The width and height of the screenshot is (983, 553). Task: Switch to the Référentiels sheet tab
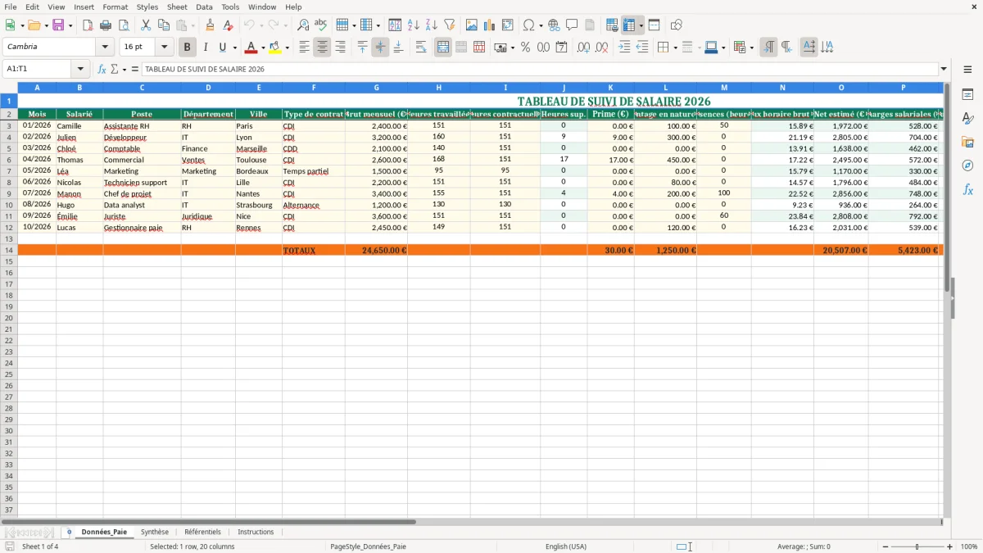tap(203, 532)
